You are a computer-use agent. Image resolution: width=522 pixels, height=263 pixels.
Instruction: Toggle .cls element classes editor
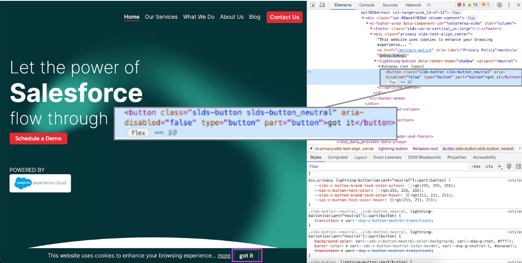click(488, 166)
